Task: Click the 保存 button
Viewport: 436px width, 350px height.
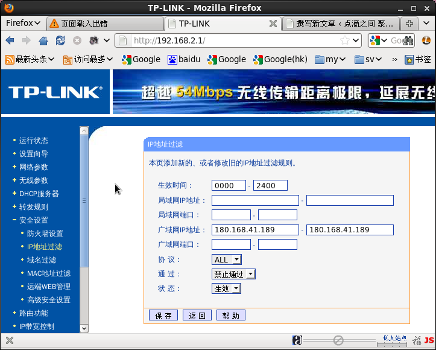Action: tap(163, 315)
